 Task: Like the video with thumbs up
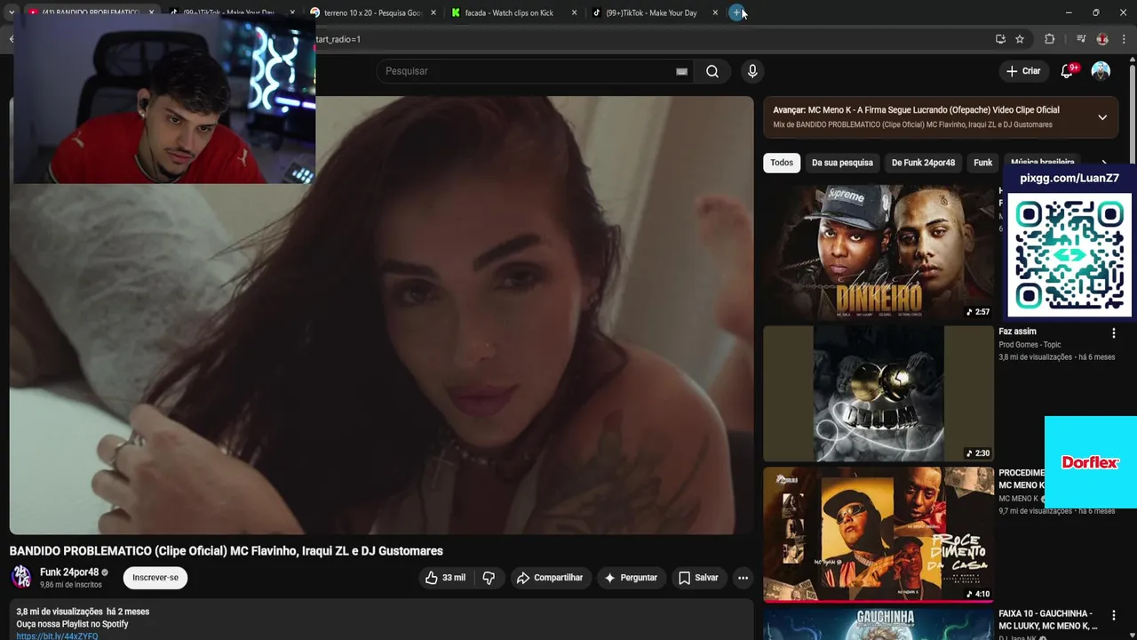(x=445, y=578)
